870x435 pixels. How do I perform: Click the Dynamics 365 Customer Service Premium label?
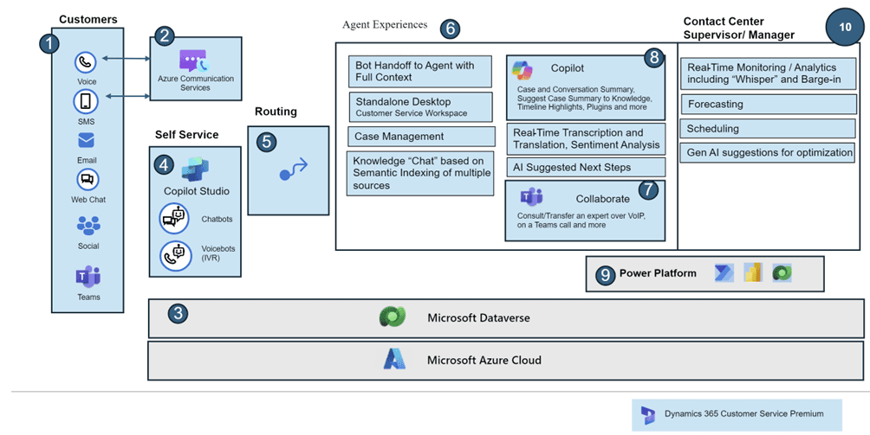(x=744, y=413)
